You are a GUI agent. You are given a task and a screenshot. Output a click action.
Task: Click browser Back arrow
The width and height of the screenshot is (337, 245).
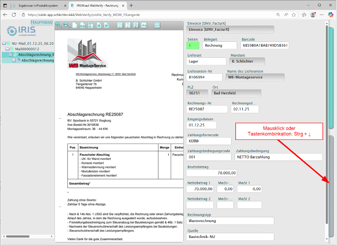click(5, 14)
